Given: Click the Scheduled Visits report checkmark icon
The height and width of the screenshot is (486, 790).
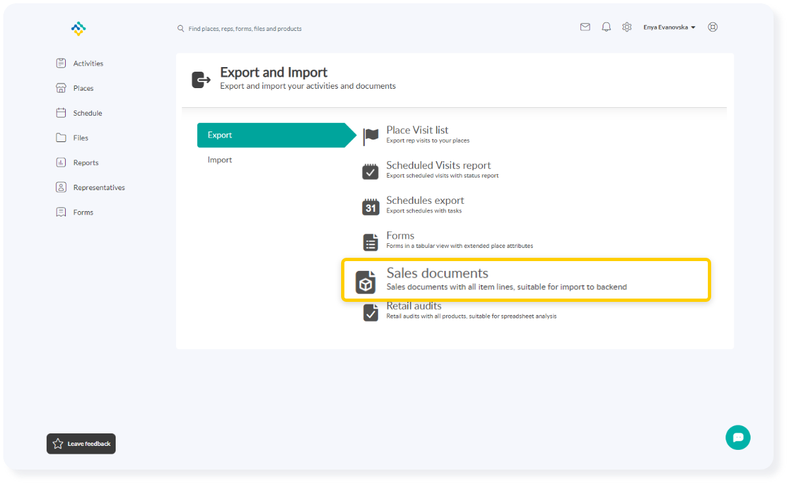Looking at the screenshot, I should coord(371,172).
